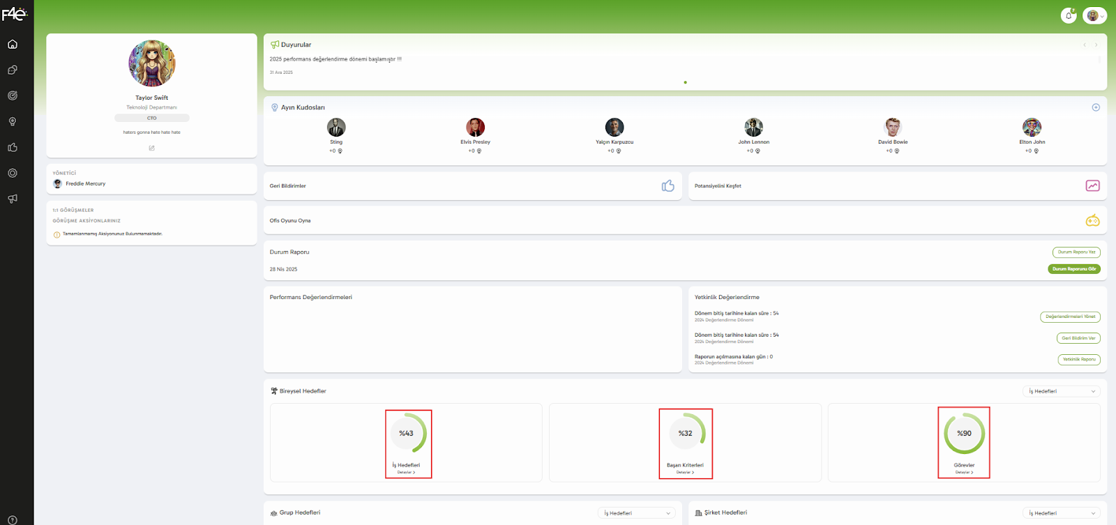This screenshot has width=1116, height=525.
Task: Open the help icon at sidebar bottom
Action: tap(13, 519)
